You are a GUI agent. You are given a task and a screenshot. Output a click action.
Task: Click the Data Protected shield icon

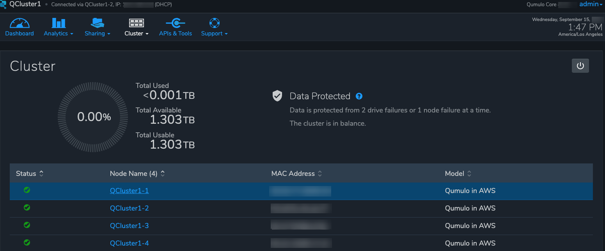click(277, 96)
